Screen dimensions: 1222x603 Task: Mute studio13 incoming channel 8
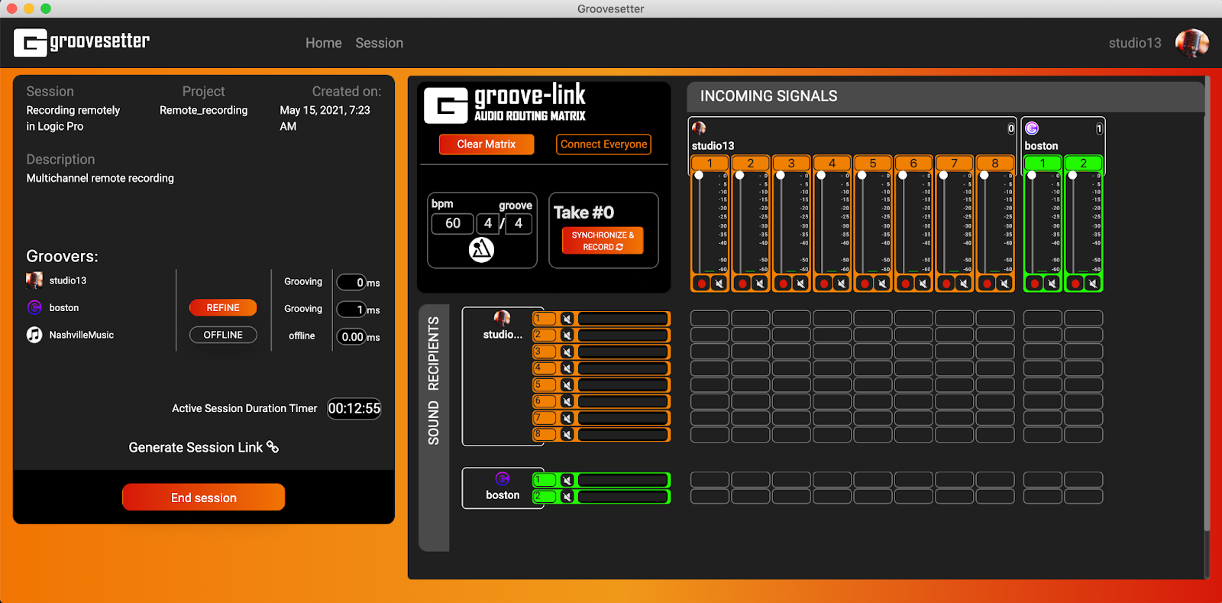pyautogui.click(x=1004, y=284)
